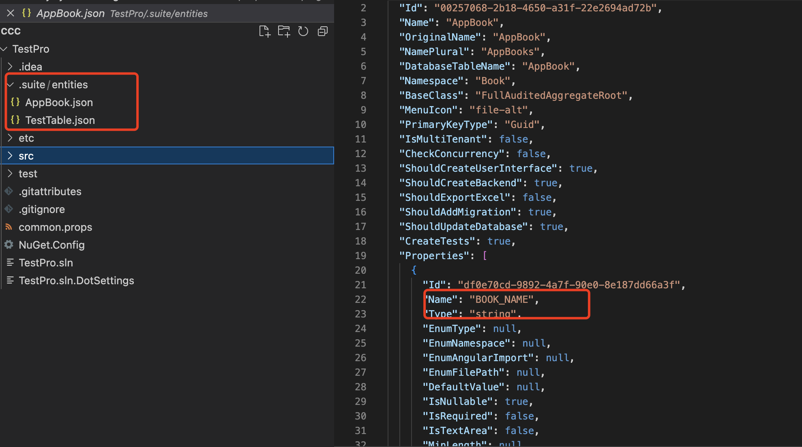Click the git icon beside .gitignore
The image size is (802, 447).
click(9, 209)
